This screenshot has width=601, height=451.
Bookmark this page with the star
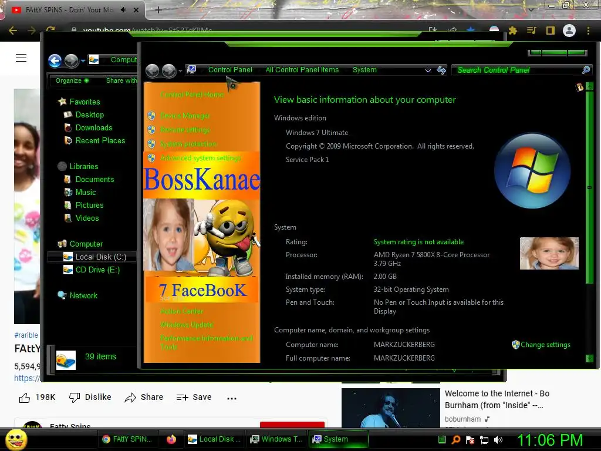tap(471, 30)
